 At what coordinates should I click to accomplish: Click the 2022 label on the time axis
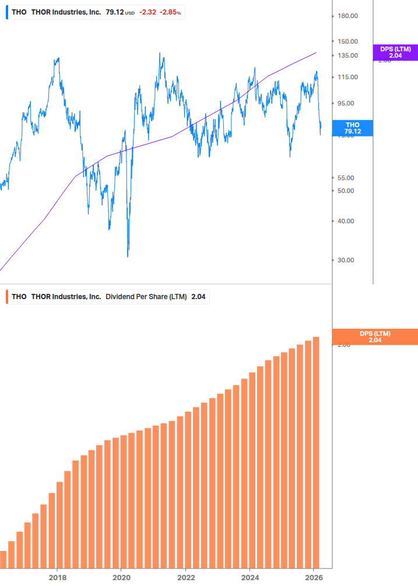(186, 577)
